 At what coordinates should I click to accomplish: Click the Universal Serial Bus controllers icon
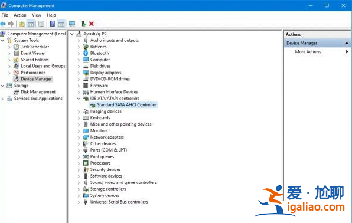[x=86, y=202]
